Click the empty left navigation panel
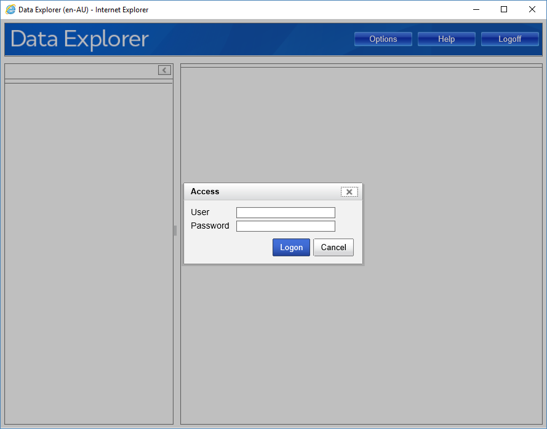The image size is (547, 429). 89,252
